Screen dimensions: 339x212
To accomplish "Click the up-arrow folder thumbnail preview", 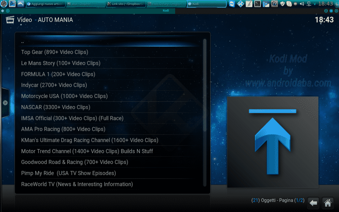I will 273,142.
